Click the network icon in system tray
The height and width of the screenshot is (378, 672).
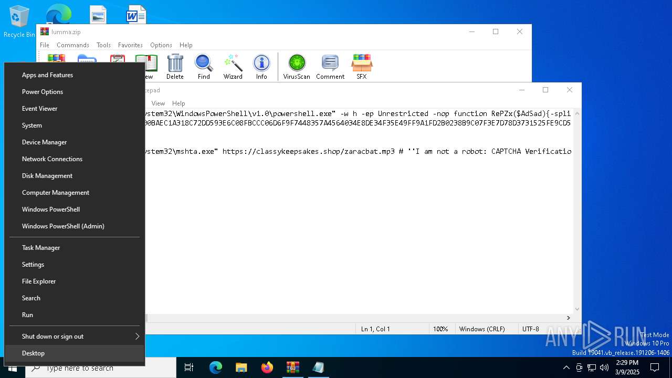[x=592, y=367]
